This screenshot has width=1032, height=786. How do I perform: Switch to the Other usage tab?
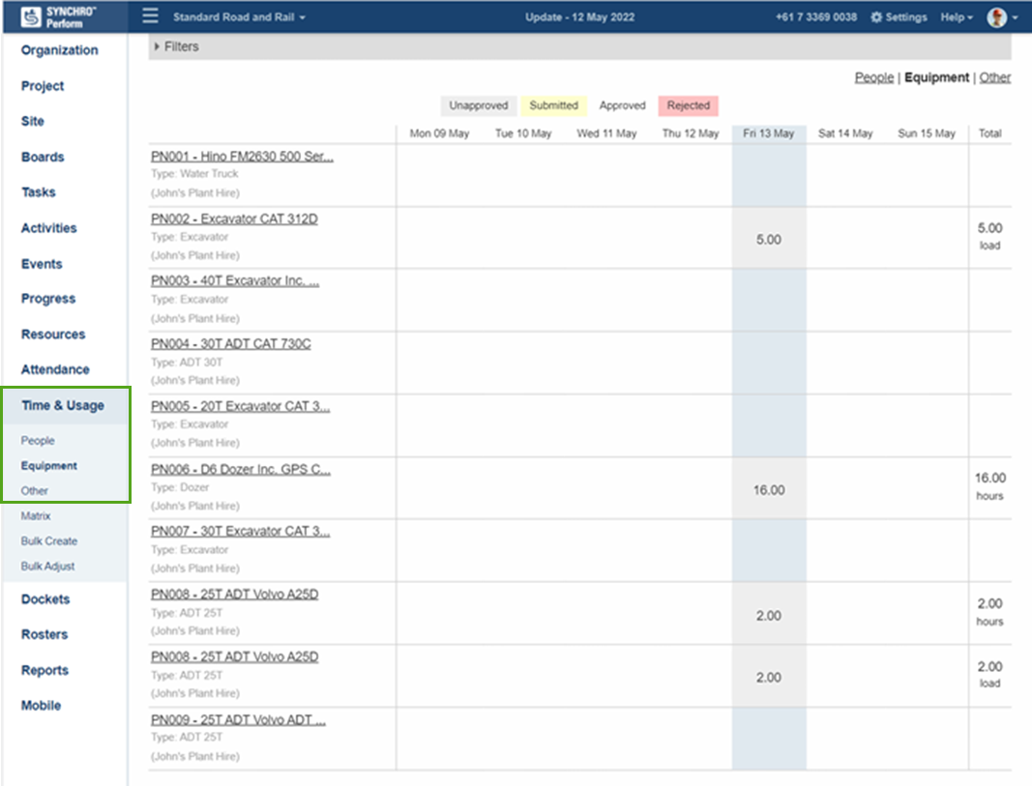coord(995,77)
